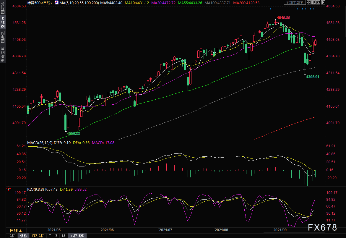Open the 合约资料 side tab
Viewport: 346px width, 238px height.
point(3,54)
